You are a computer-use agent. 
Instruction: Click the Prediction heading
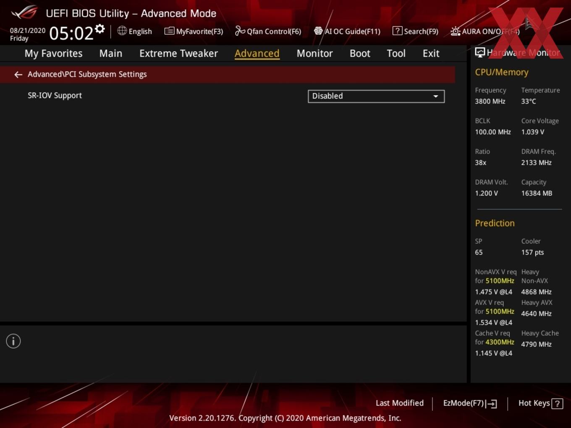click(495, 223)
